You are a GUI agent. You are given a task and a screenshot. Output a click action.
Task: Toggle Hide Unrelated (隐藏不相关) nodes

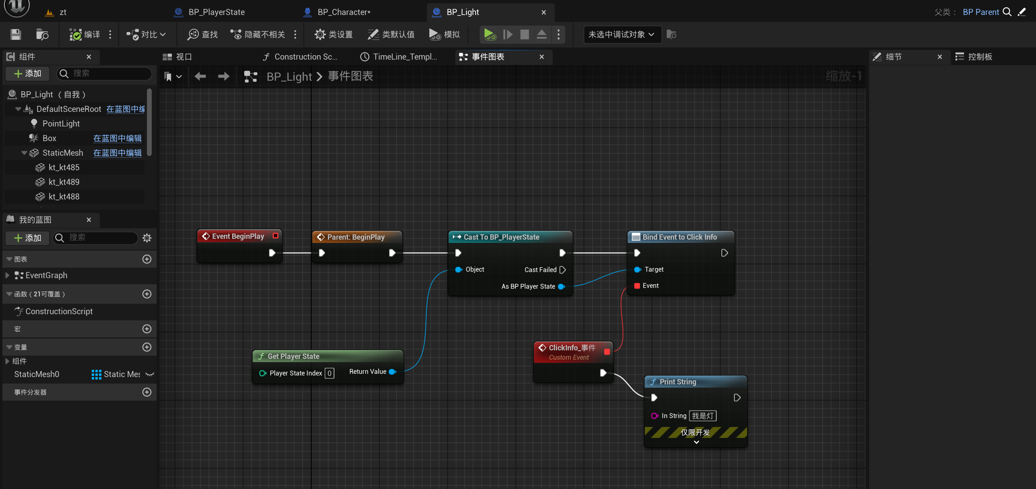257,34
